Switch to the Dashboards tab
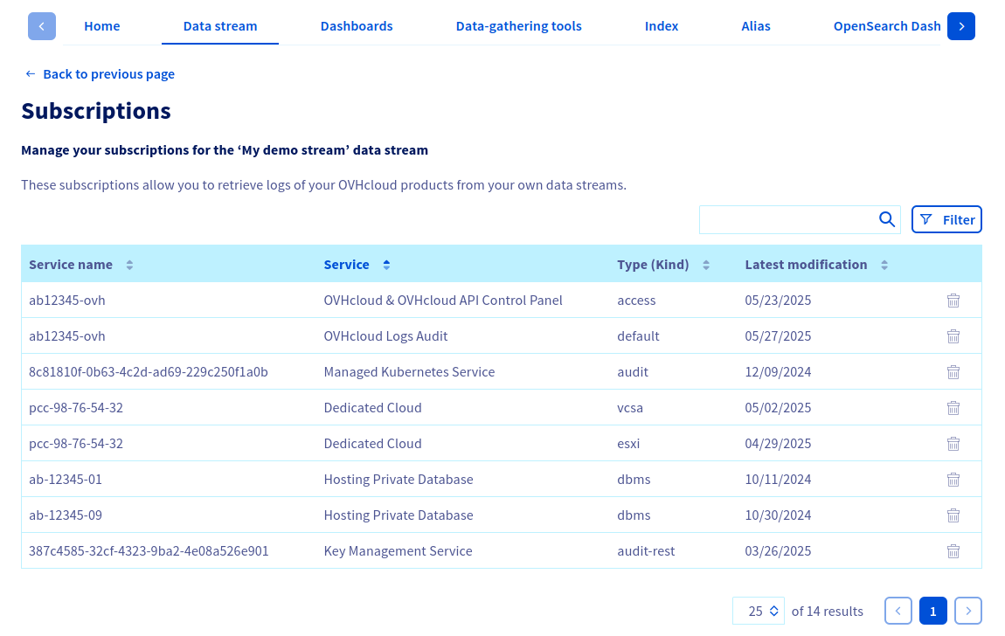1005x636 pixels. [357, 26]
